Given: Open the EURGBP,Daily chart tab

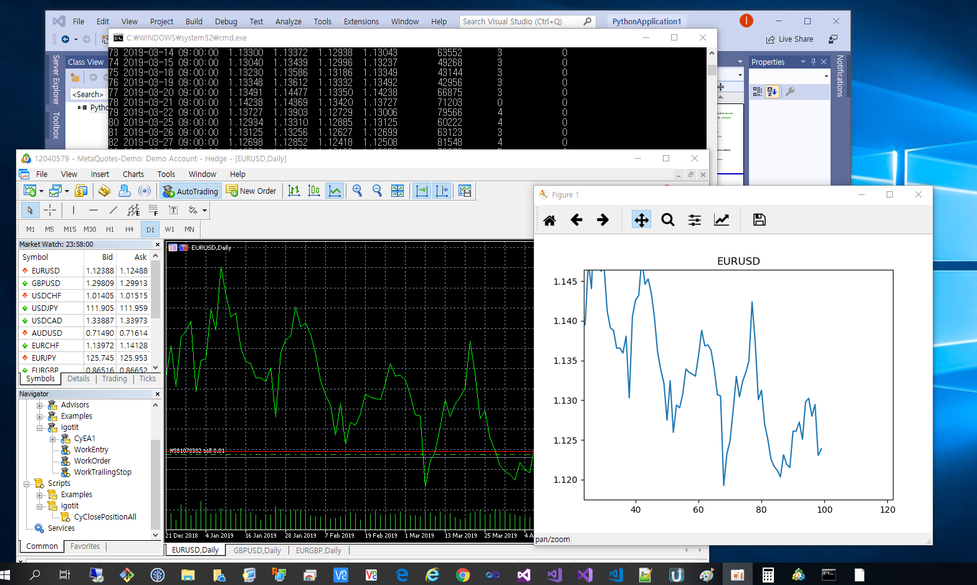Looking at the screenshot, I should click(x=318, y=551).
